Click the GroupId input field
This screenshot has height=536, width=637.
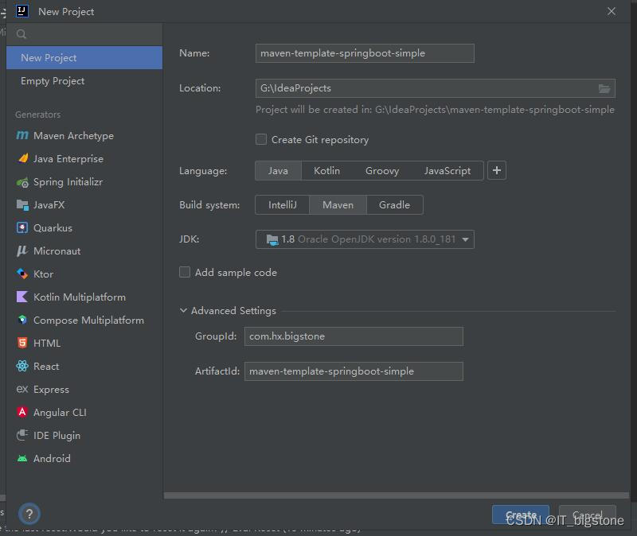click(354, 336)
